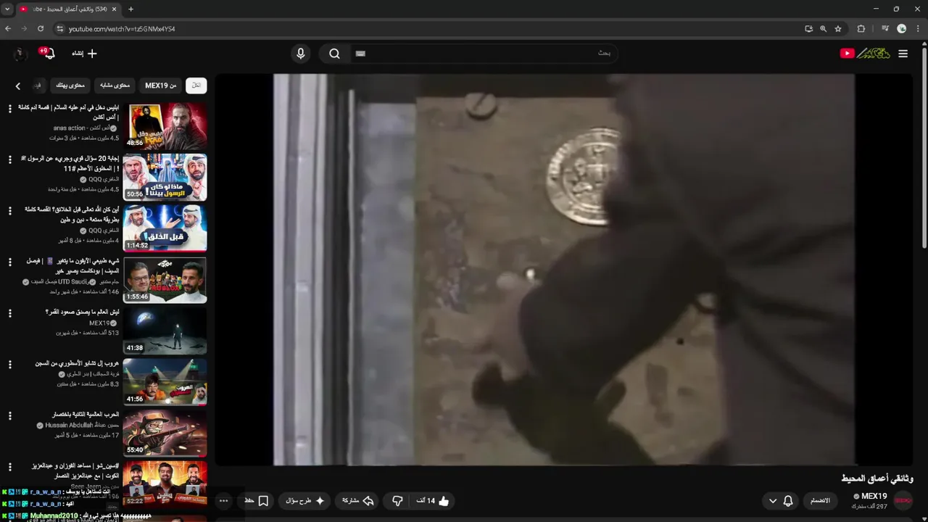
Task: Open video title 'هروب إل تشابو الأسطوري من السجن'
Action: (78, 363)
